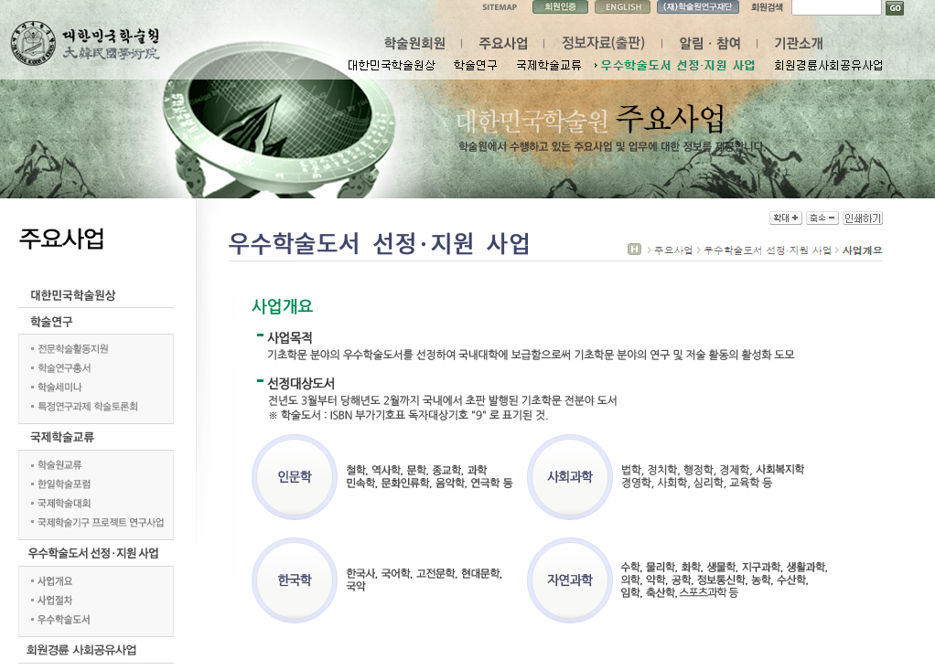Expand the 회원경륜 사회공유사업 sidebar section
This screenshot has height=670, width=935.
82,650
